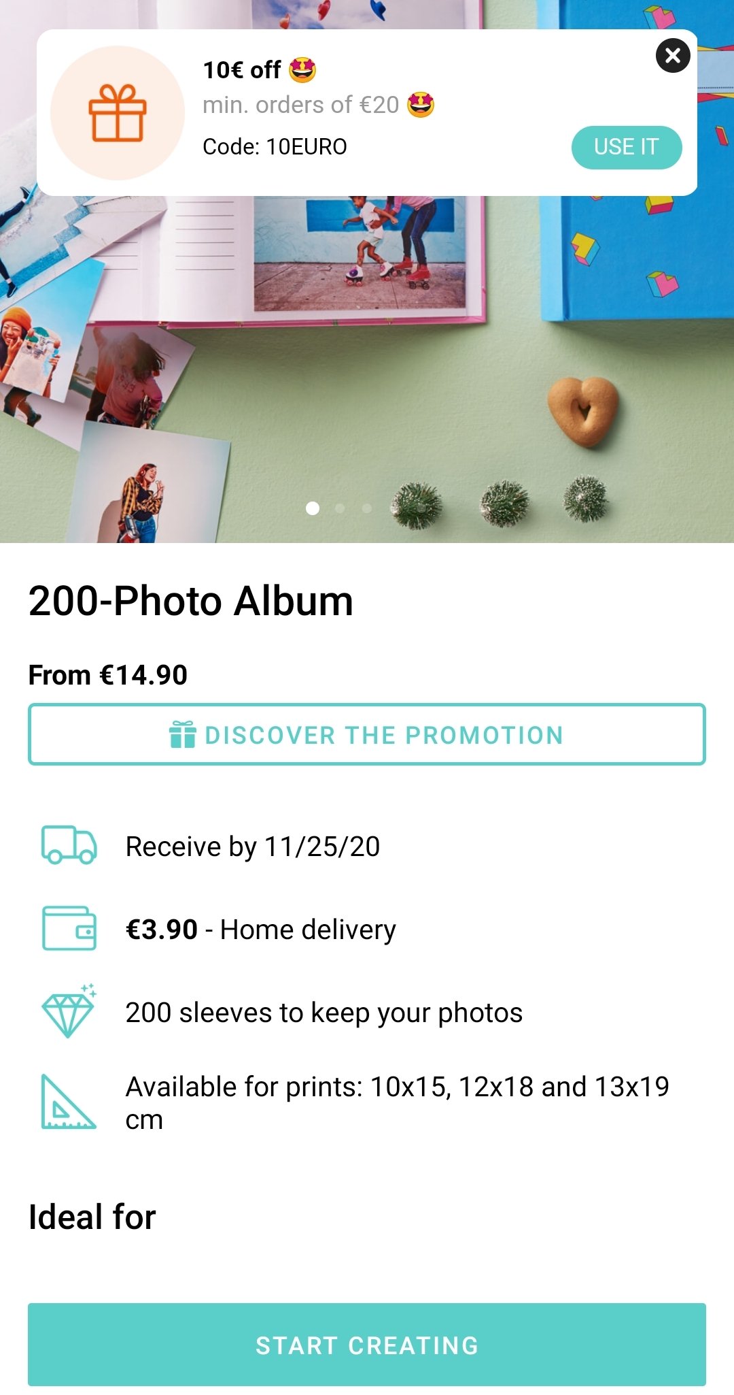Dismiss the 10€ off promo banner
This screenshot has width=734, height=1395.
(x=673, y=56)
